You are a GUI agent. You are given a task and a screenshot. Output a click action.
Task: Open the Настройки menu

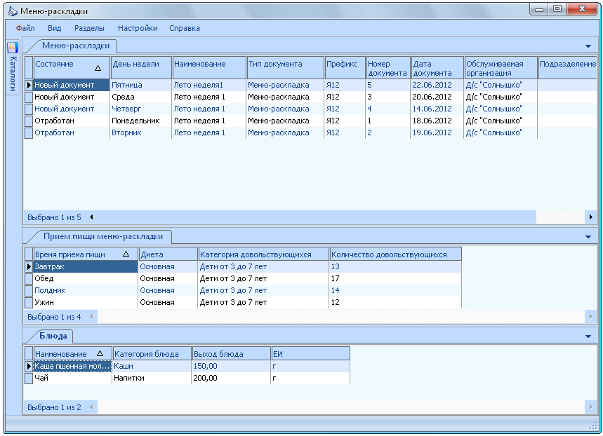tap(138, 28)
